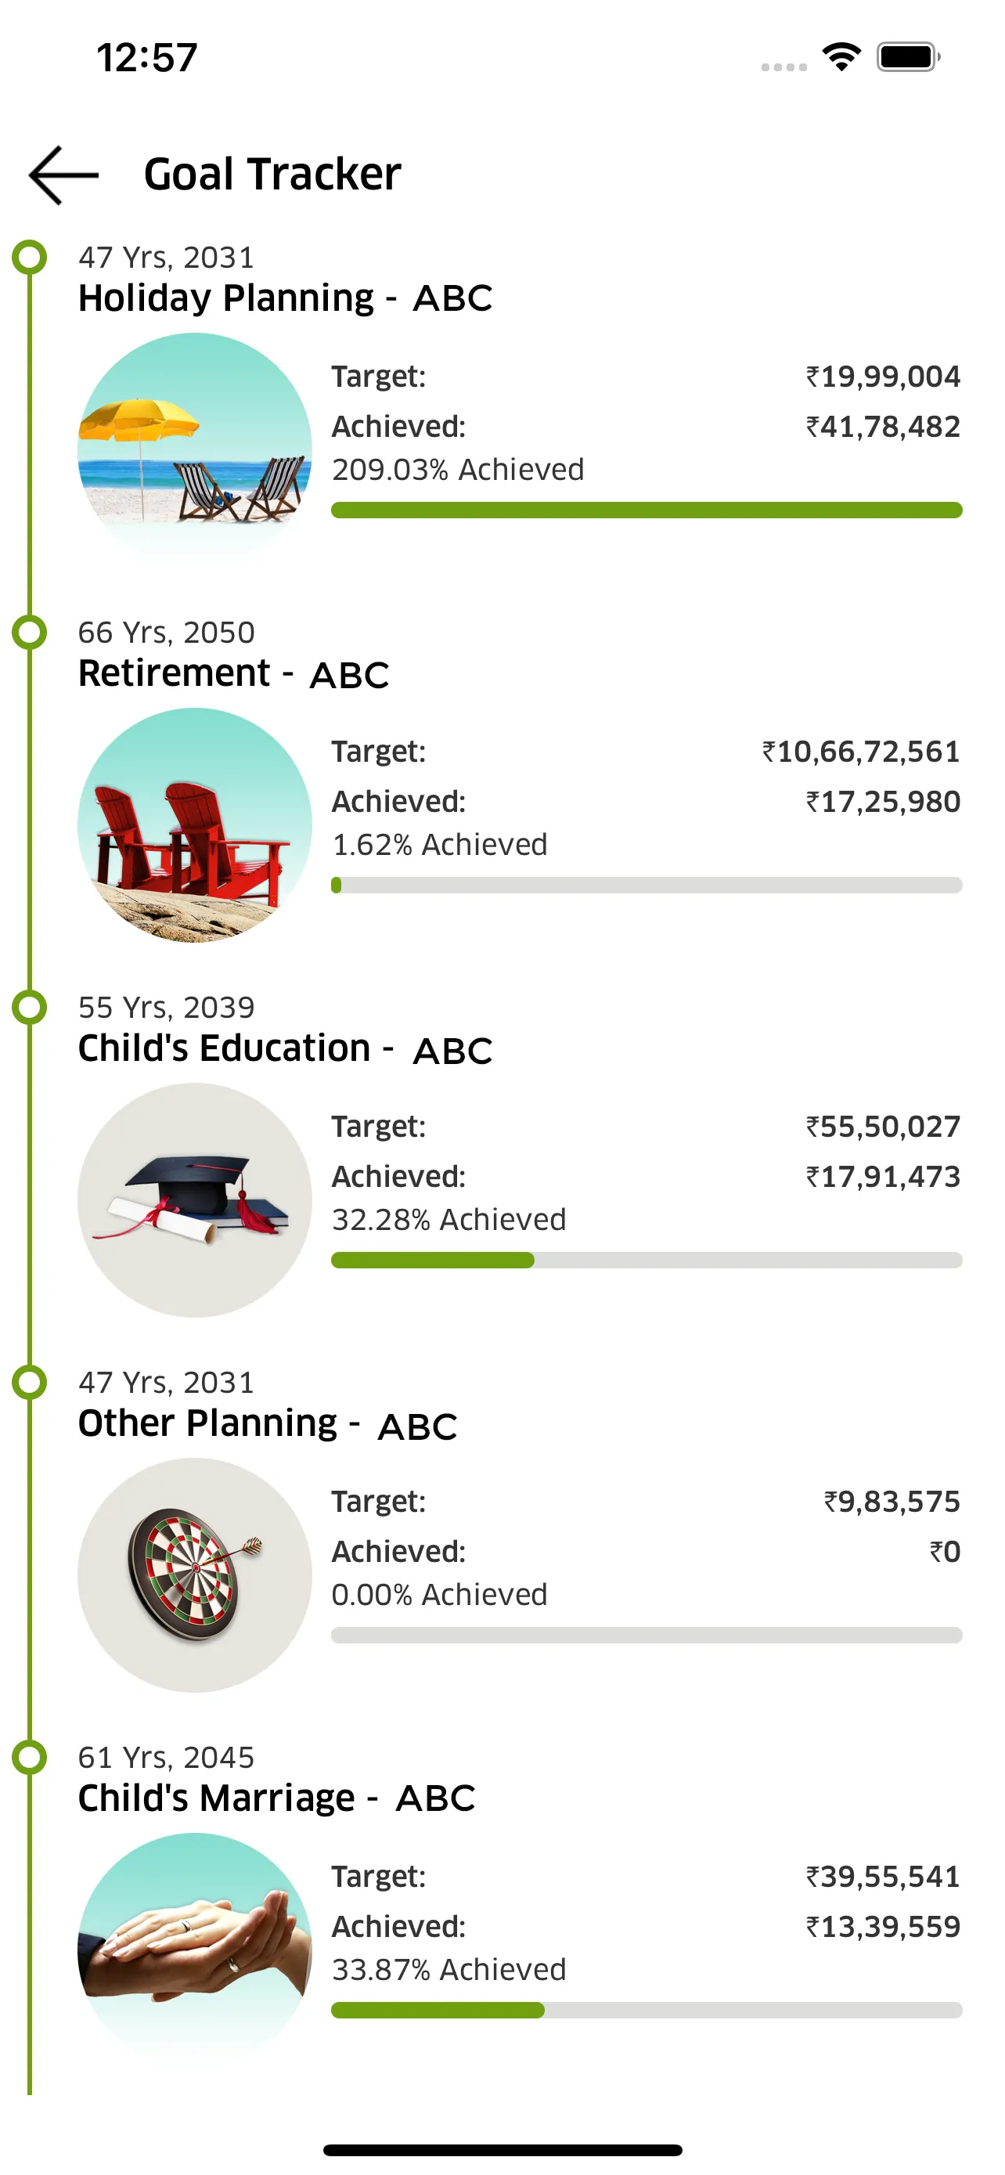Select the Child's Marriage timeline marker
Screen dimensions: 1005x2175
pyautogui.click(x=31, y=1756)
